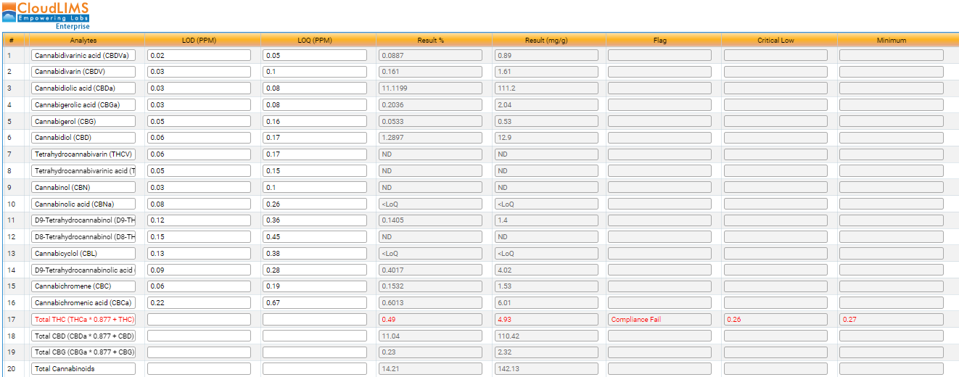This screenshot has width=959, height=377.
Task: Click LOD field 0.08 for CBNa
Action: (x=199, y=204)
